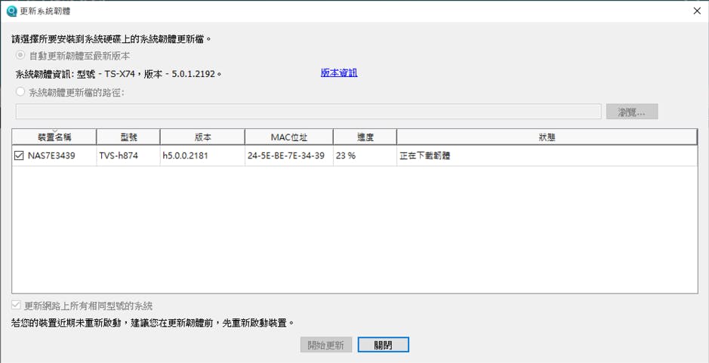Close the 更新系統韌體 dialog window
709x363 pixels.
[x=695, y=11]
